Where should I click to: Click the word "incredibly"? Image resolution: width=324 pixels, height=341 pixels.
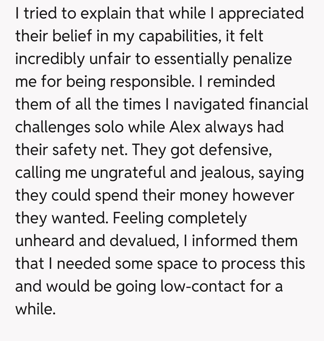coord(50,59)
